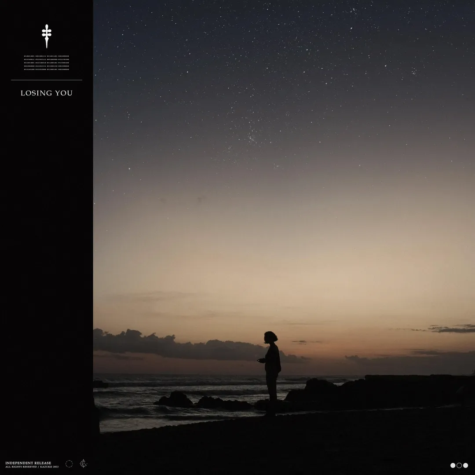This screenshot has width=475, height=475.
Task: Click the crescent moon icon
Action: [x=83, y=464]
